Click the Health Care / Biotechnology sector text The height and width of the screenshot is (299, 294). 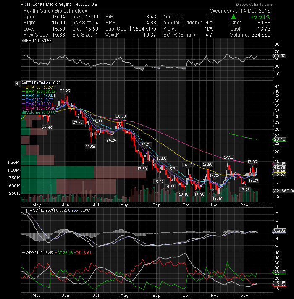(55, 11)
